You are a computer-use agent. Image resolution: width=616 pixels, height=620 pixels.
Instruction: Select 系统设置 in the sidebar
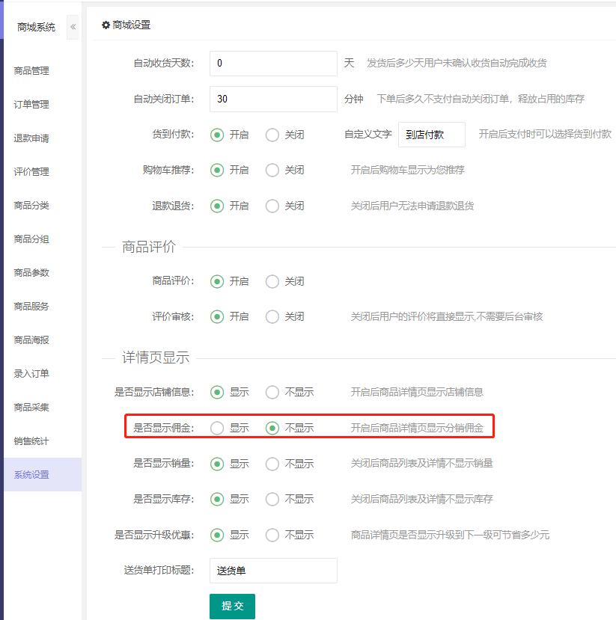(31, 475)
